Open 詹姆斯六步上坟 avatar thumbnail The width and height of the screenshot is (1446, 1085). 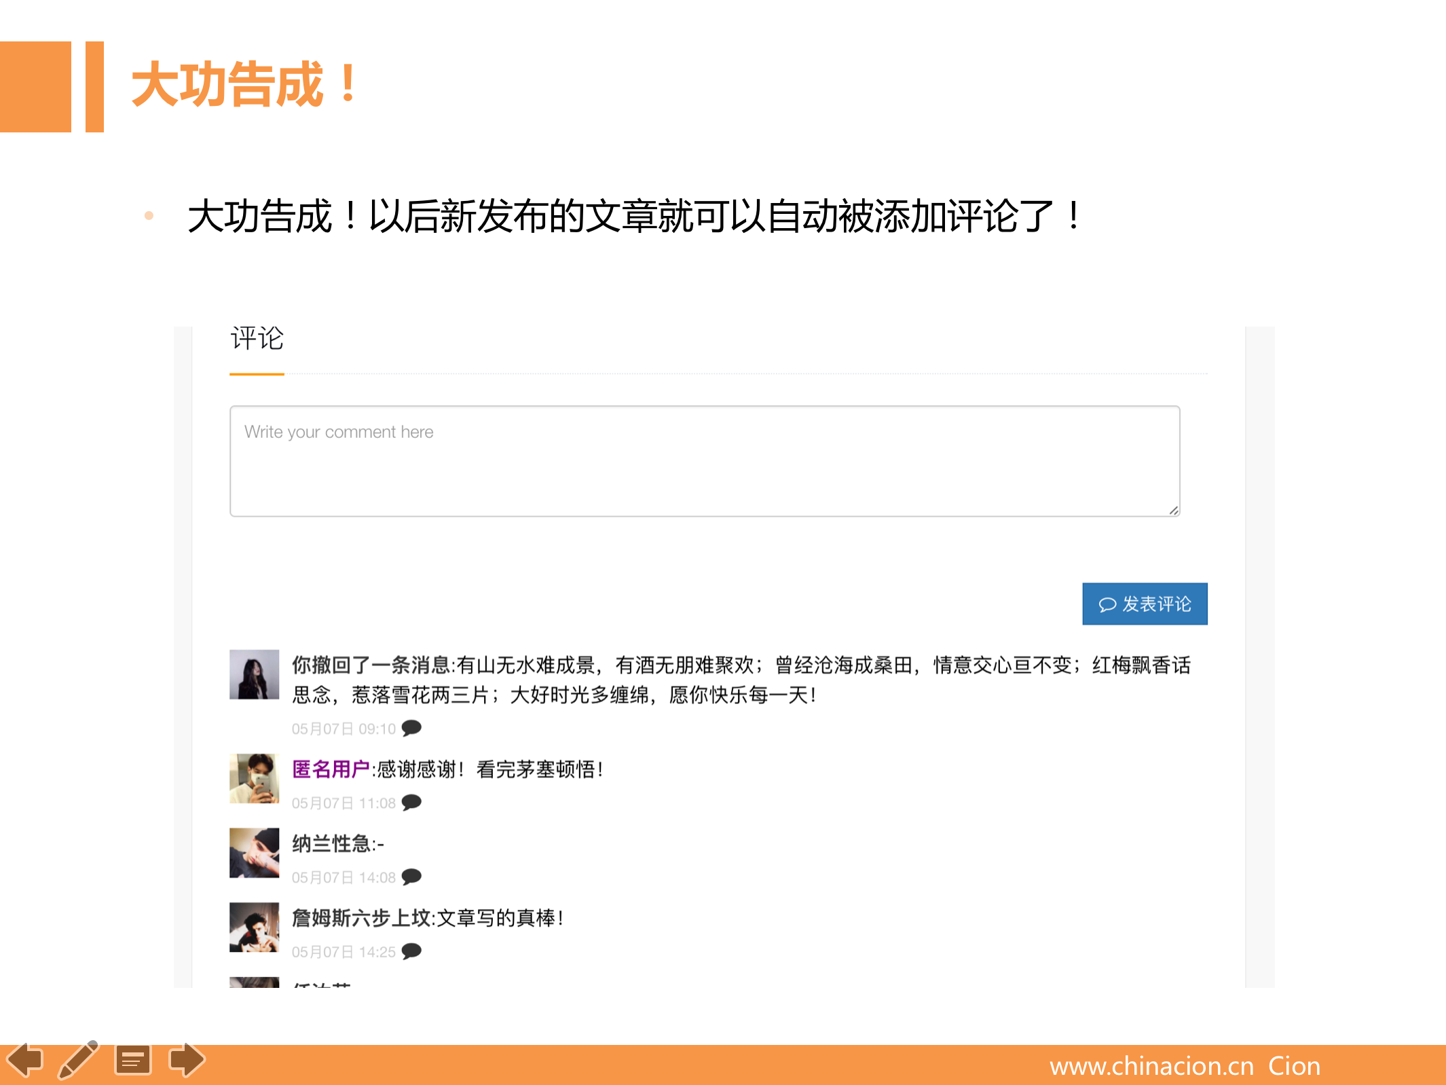click(x=254, y=927)
